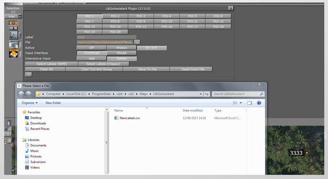Switch Interactive Input to Delete
The image size is (328, 179).
coord(121,59)
